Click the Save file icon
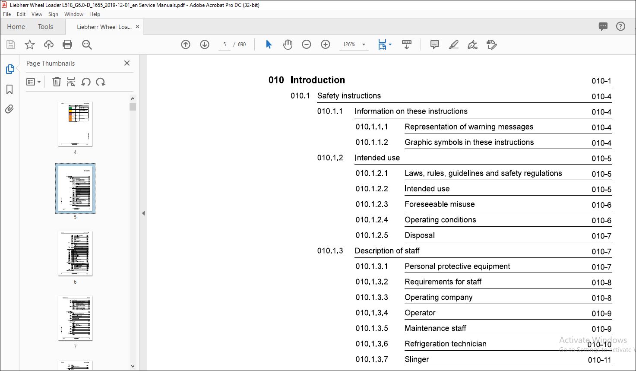 pyautogui.click(x=11, y=44)
